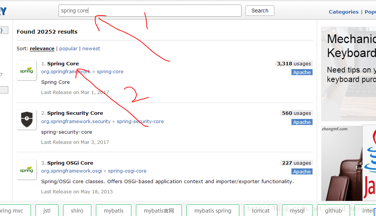Open the spring-osgi-core artifact link
Viewport: 376px width, 216px height.
coord(127,171)
